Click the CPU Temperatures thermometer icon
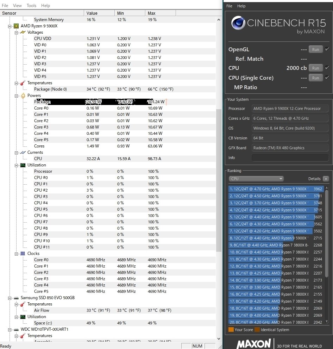The width and height of the screenshot is (333, 349). (x=23, y=83)
